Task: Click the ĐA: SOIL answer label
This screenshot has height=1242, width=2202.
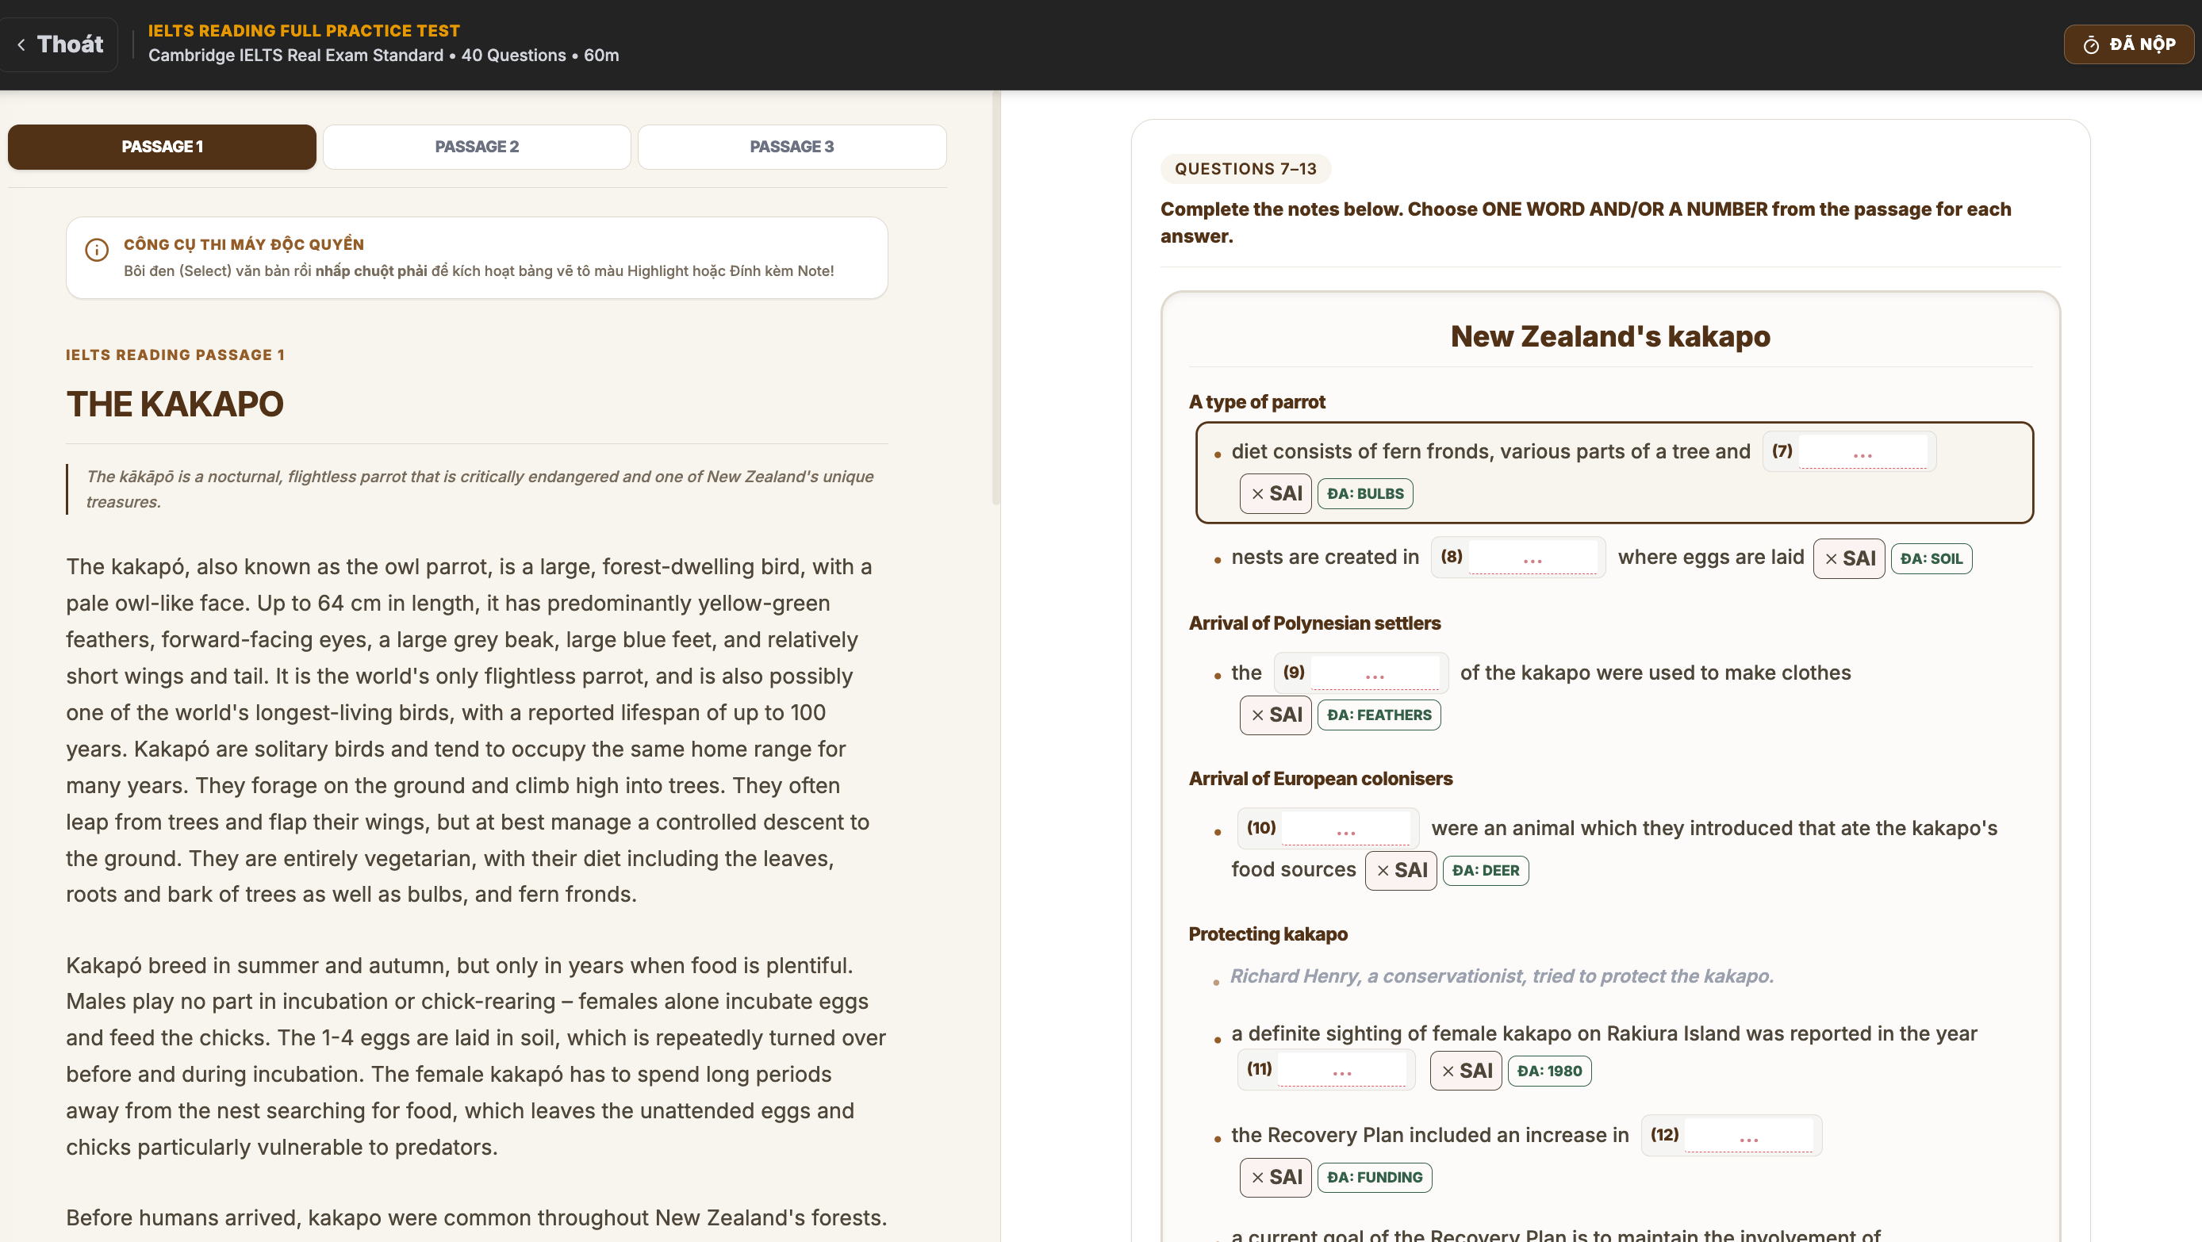Action: pyautogui.click(x=1931, y=559)
